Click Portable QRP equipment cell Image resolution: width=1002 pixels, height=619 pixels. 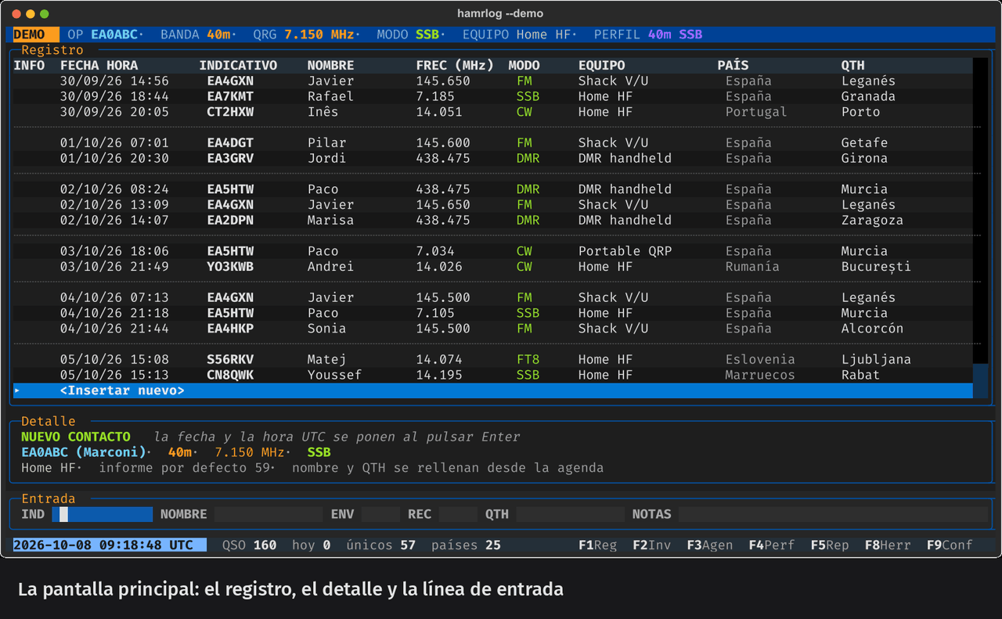tap(625, 251)
